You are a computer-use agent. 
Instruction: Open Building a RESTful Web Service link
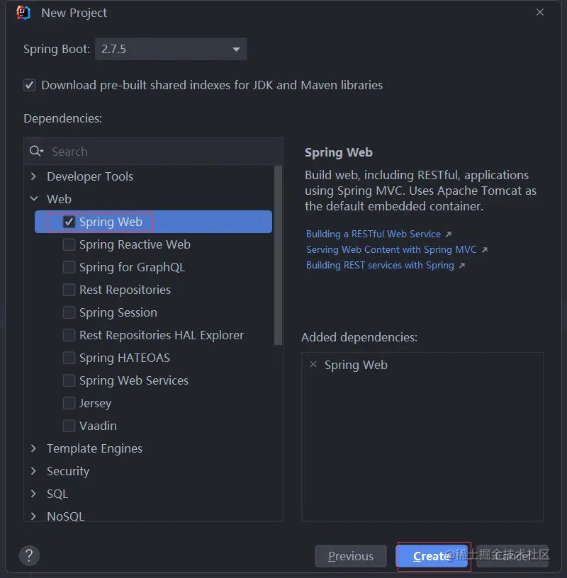coord(374,234)
